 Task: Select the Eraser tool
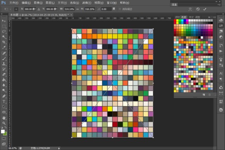point(4,74)
